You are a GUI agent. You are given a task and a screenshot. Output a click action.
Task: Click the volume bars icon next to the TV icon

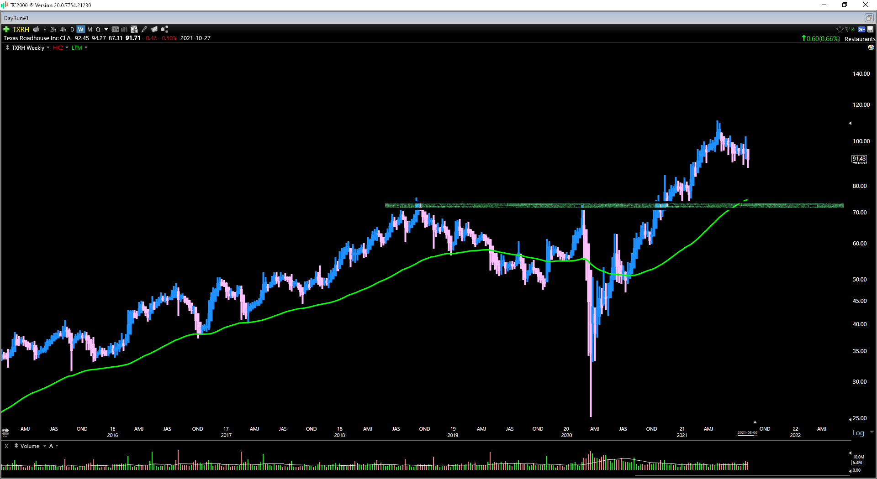click(124, 29)
